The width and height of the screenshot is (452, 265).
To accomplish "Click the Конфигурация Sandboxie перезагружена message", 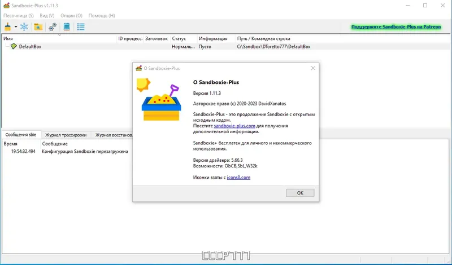I will tap(85, 151).
